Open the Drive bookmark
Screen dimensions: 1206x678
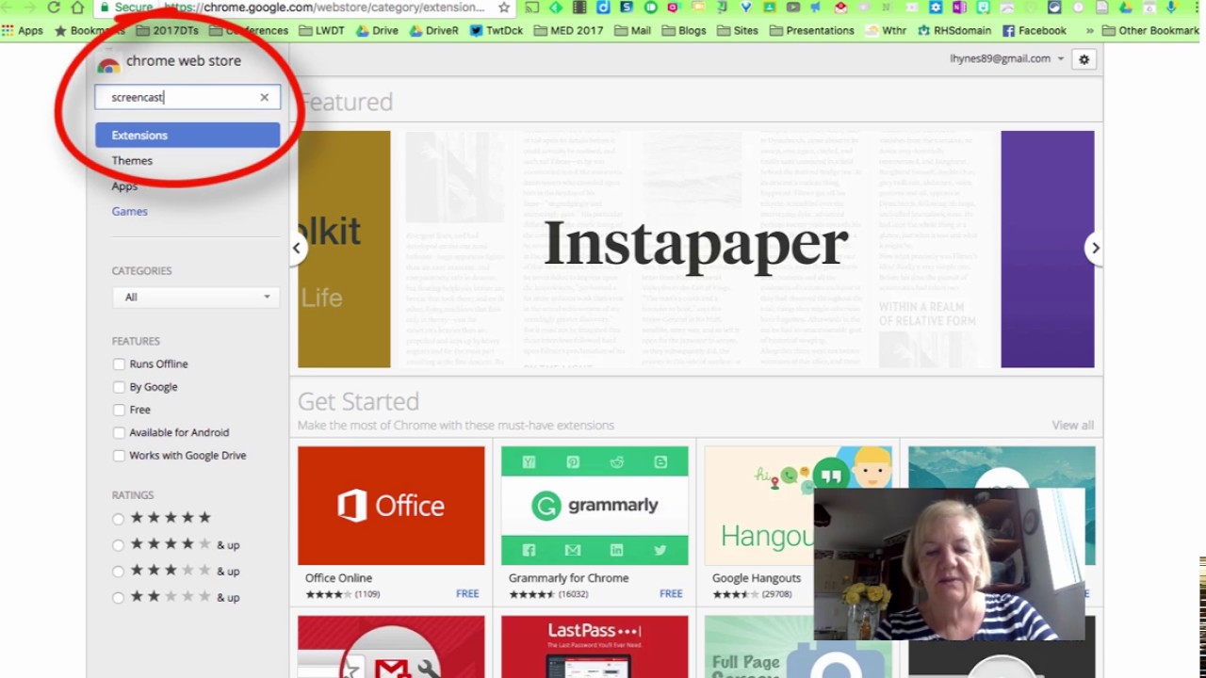(377, 30)
